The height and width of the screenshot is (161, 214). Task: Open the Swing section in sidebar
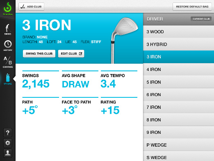[x=8, y=30]
